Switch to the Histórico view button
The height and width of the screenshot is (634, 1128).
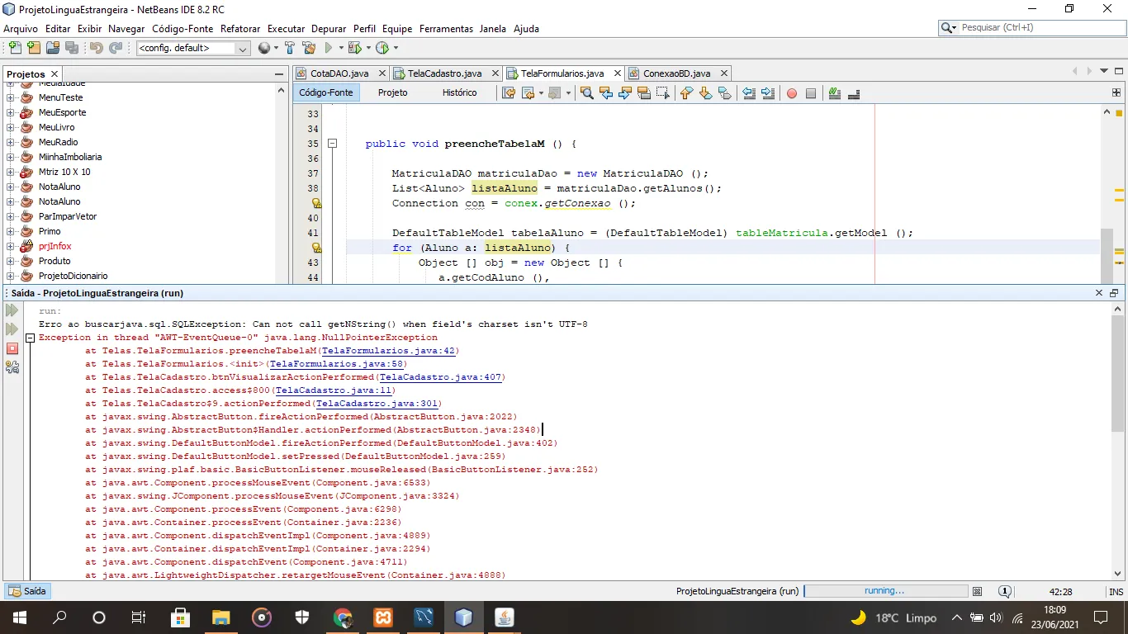pyautogui.click(x=459, y=92)
